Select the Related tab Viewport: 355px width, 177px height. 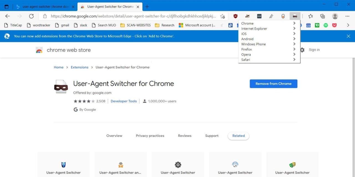point(239,136)
